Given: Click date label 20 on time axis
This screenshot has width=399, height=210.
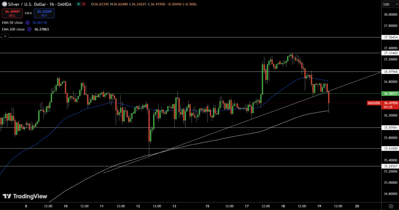Looking at the screenshot, I should coord(357,206).
